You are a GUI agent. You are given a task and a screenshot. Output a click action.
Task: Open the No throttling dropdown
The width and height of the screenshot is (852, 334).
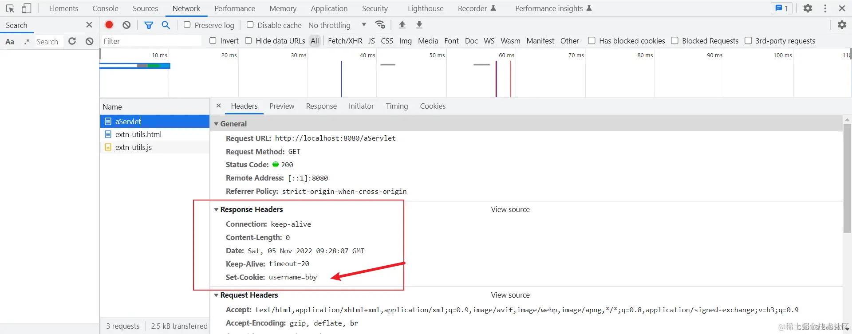(x=337, y=25)
